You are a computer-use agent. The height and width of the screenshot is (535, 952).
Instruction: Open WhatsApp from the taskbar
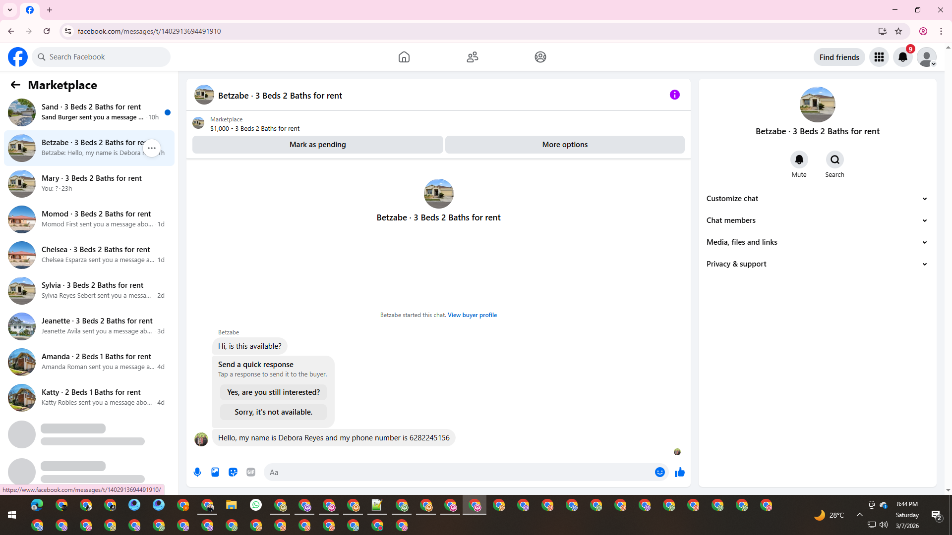point(256,505)
